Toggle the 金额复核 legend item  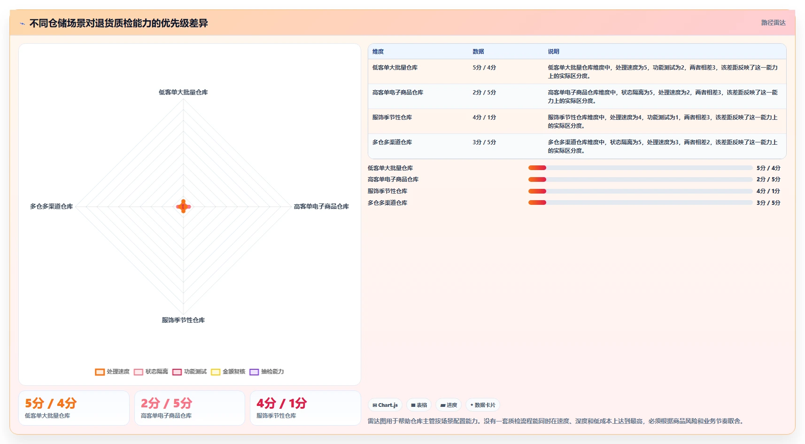(228, 372)
